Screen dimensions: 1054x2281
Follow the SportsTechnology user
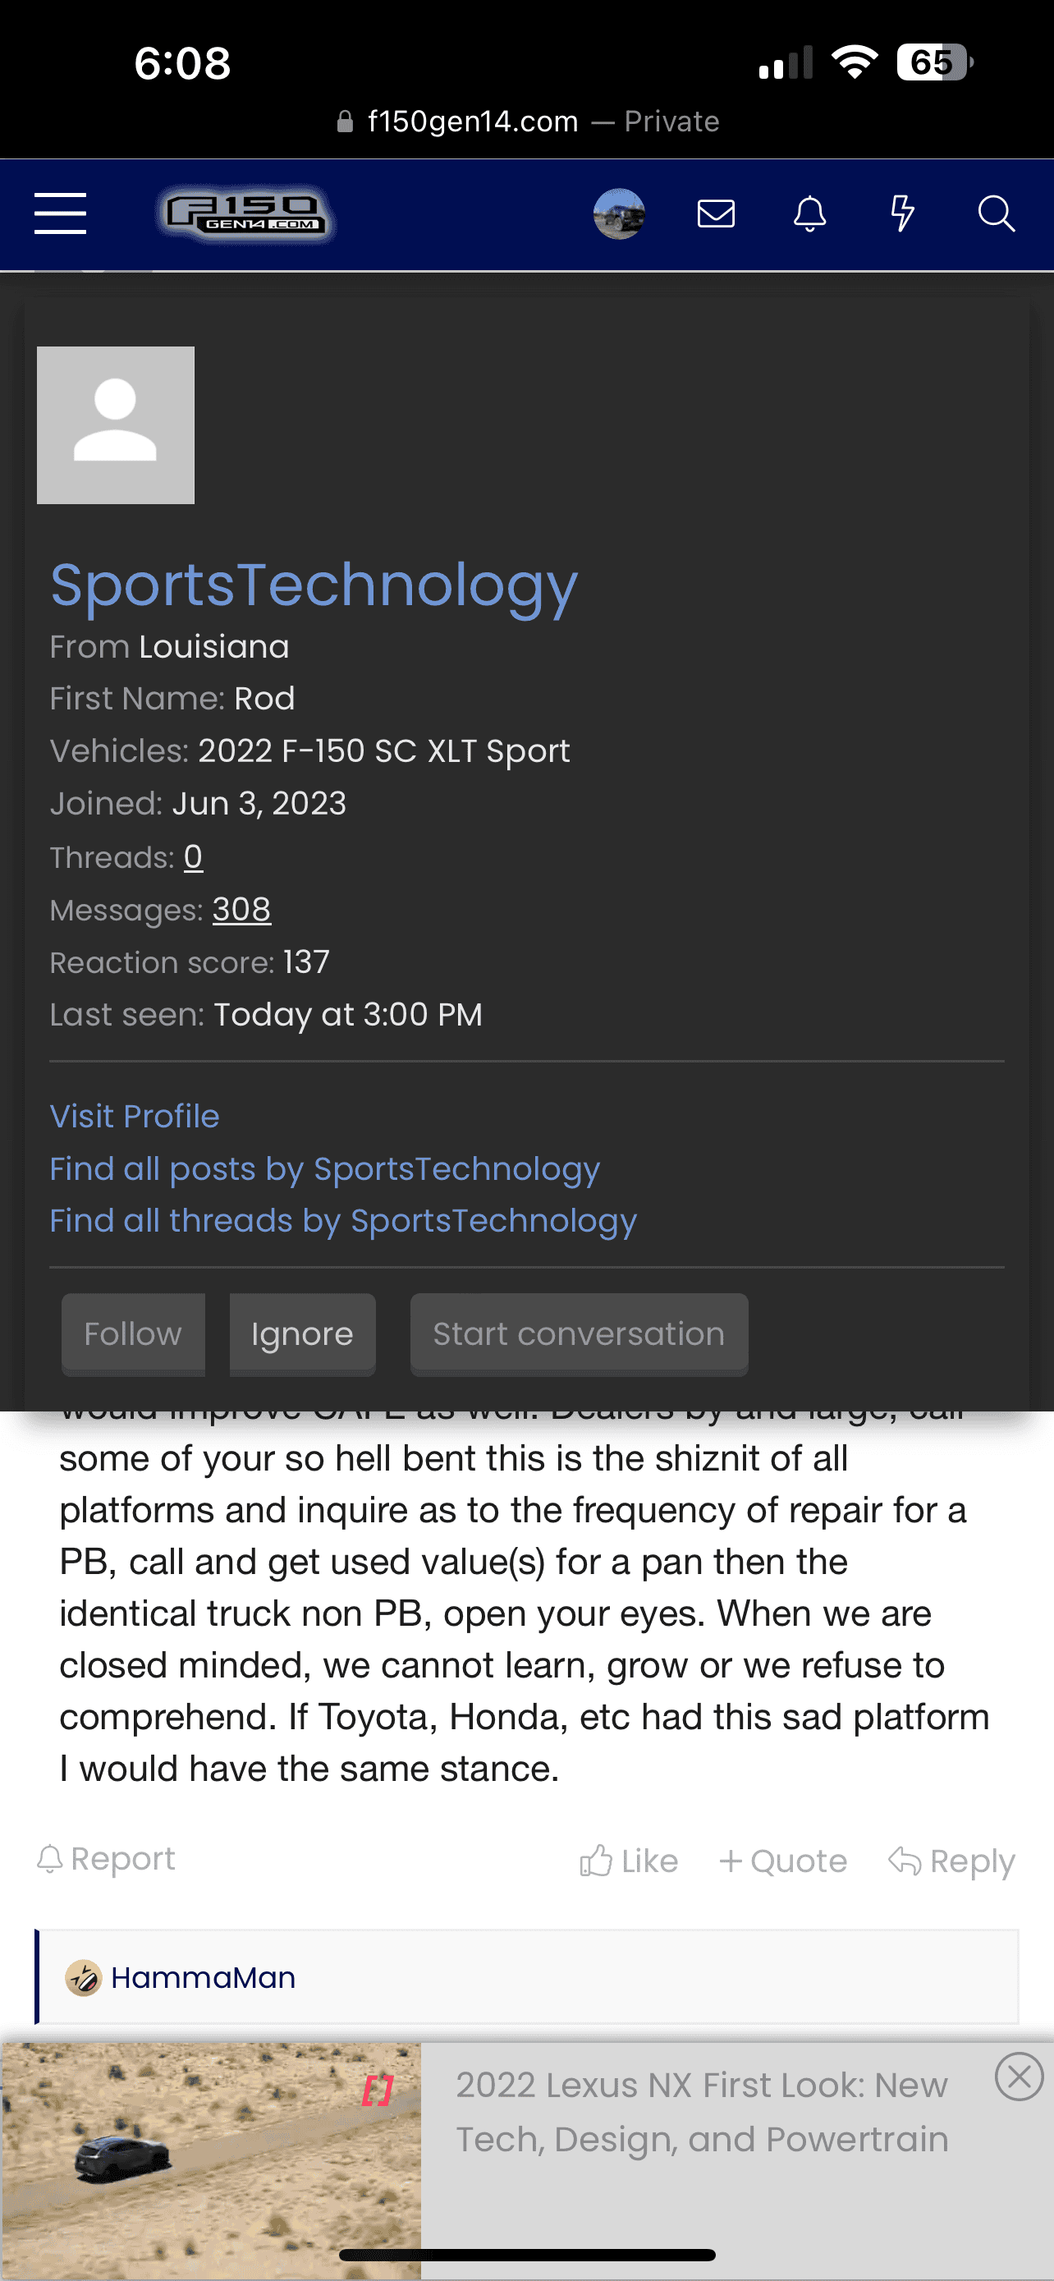tap(133, 1333)
